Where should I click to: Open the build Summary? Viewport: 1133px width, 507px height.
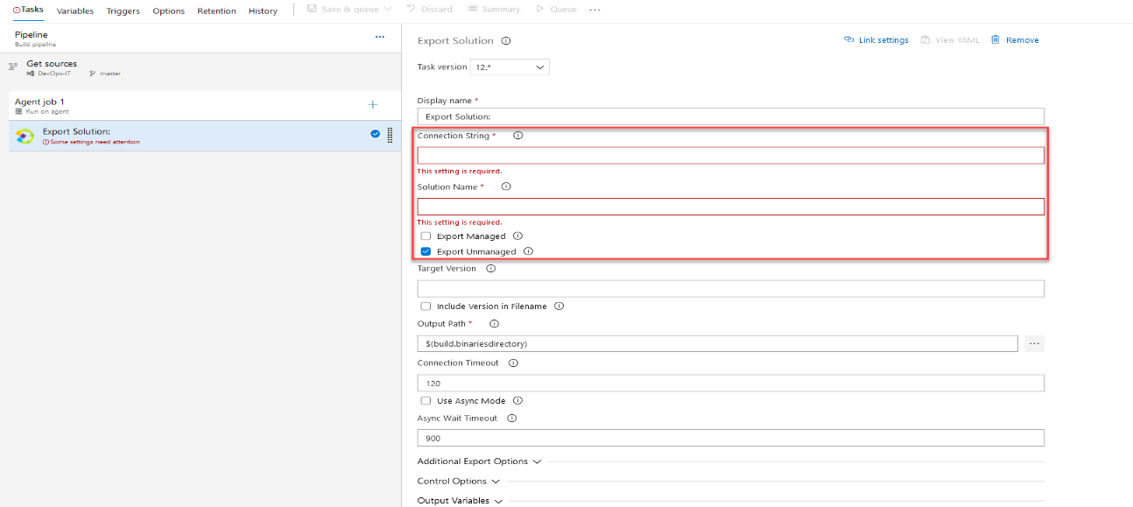click(494, 9)
